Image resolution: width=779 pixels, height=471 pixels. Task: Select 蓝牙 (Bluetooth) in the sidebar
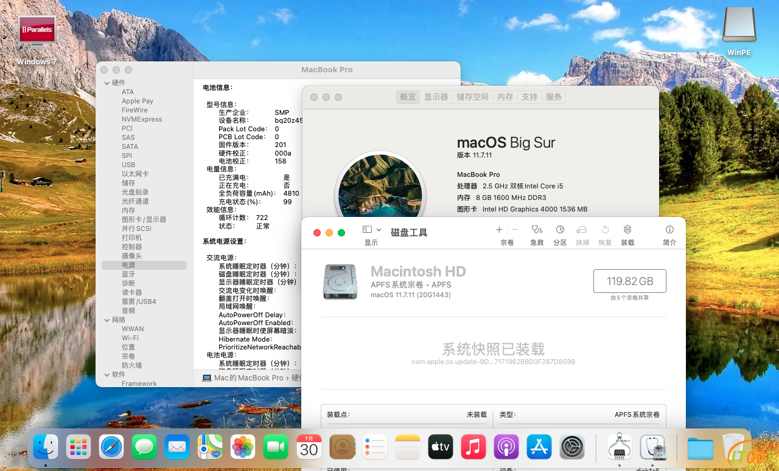[x=128, y=275]
